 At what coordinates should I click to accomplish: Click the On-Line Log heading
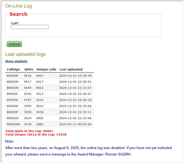coord(18,6)
